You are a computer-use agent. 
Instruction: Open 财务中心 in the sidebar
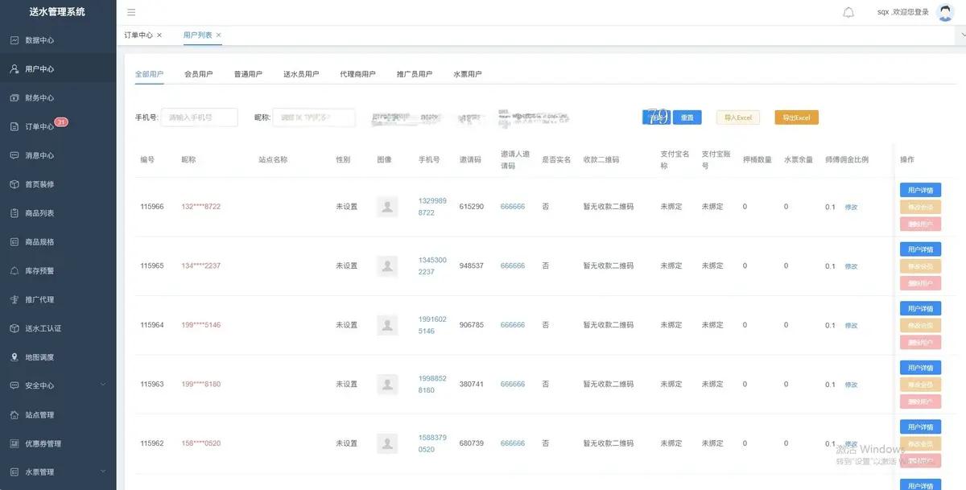(58, 98)
